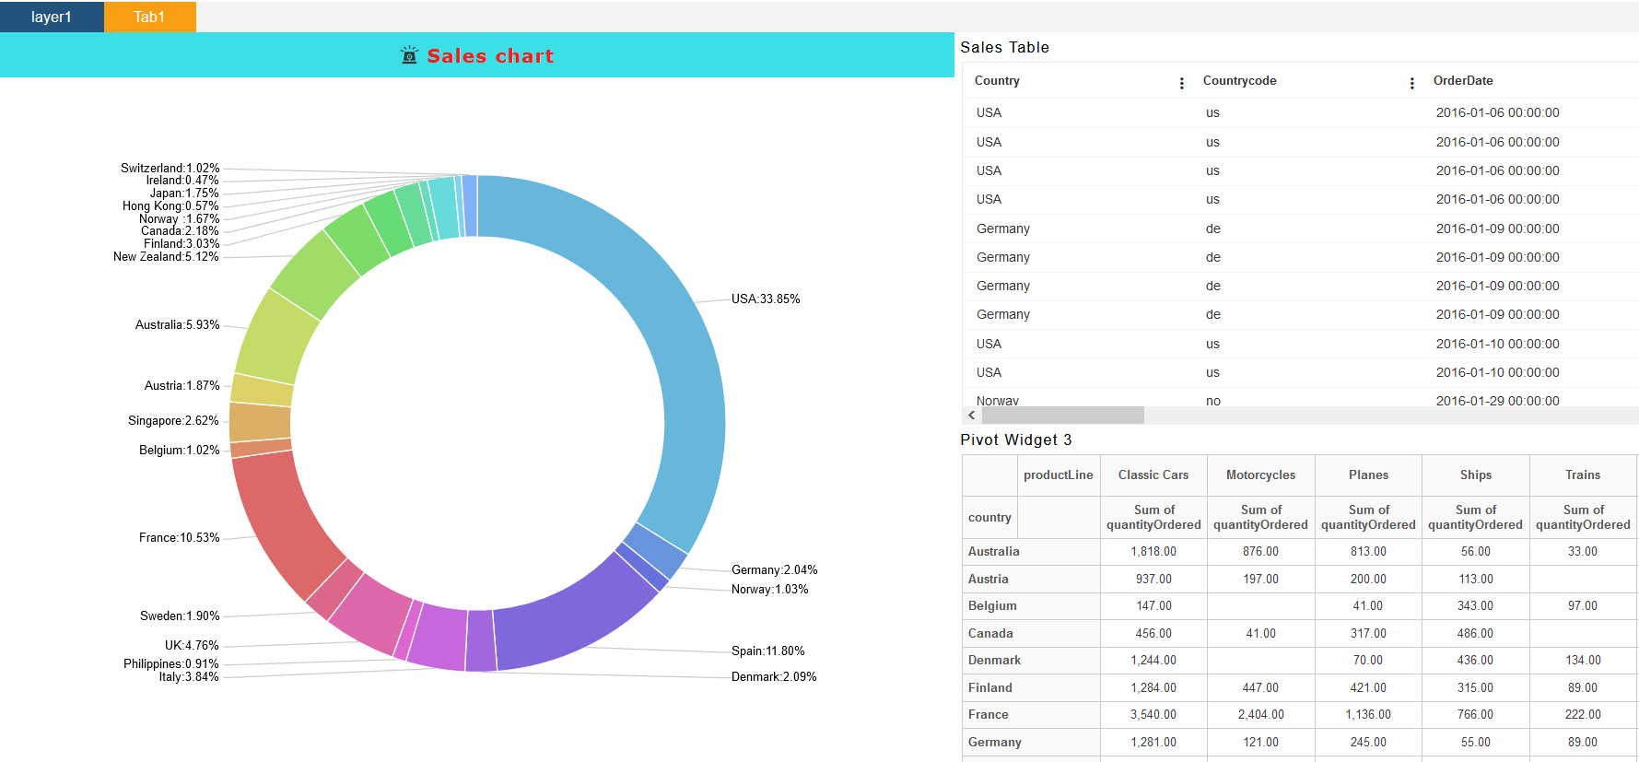This screenshot has width=1639, height=762.
Task: Click the Motorcycles pivot column header
Action: pos(1260,475)
